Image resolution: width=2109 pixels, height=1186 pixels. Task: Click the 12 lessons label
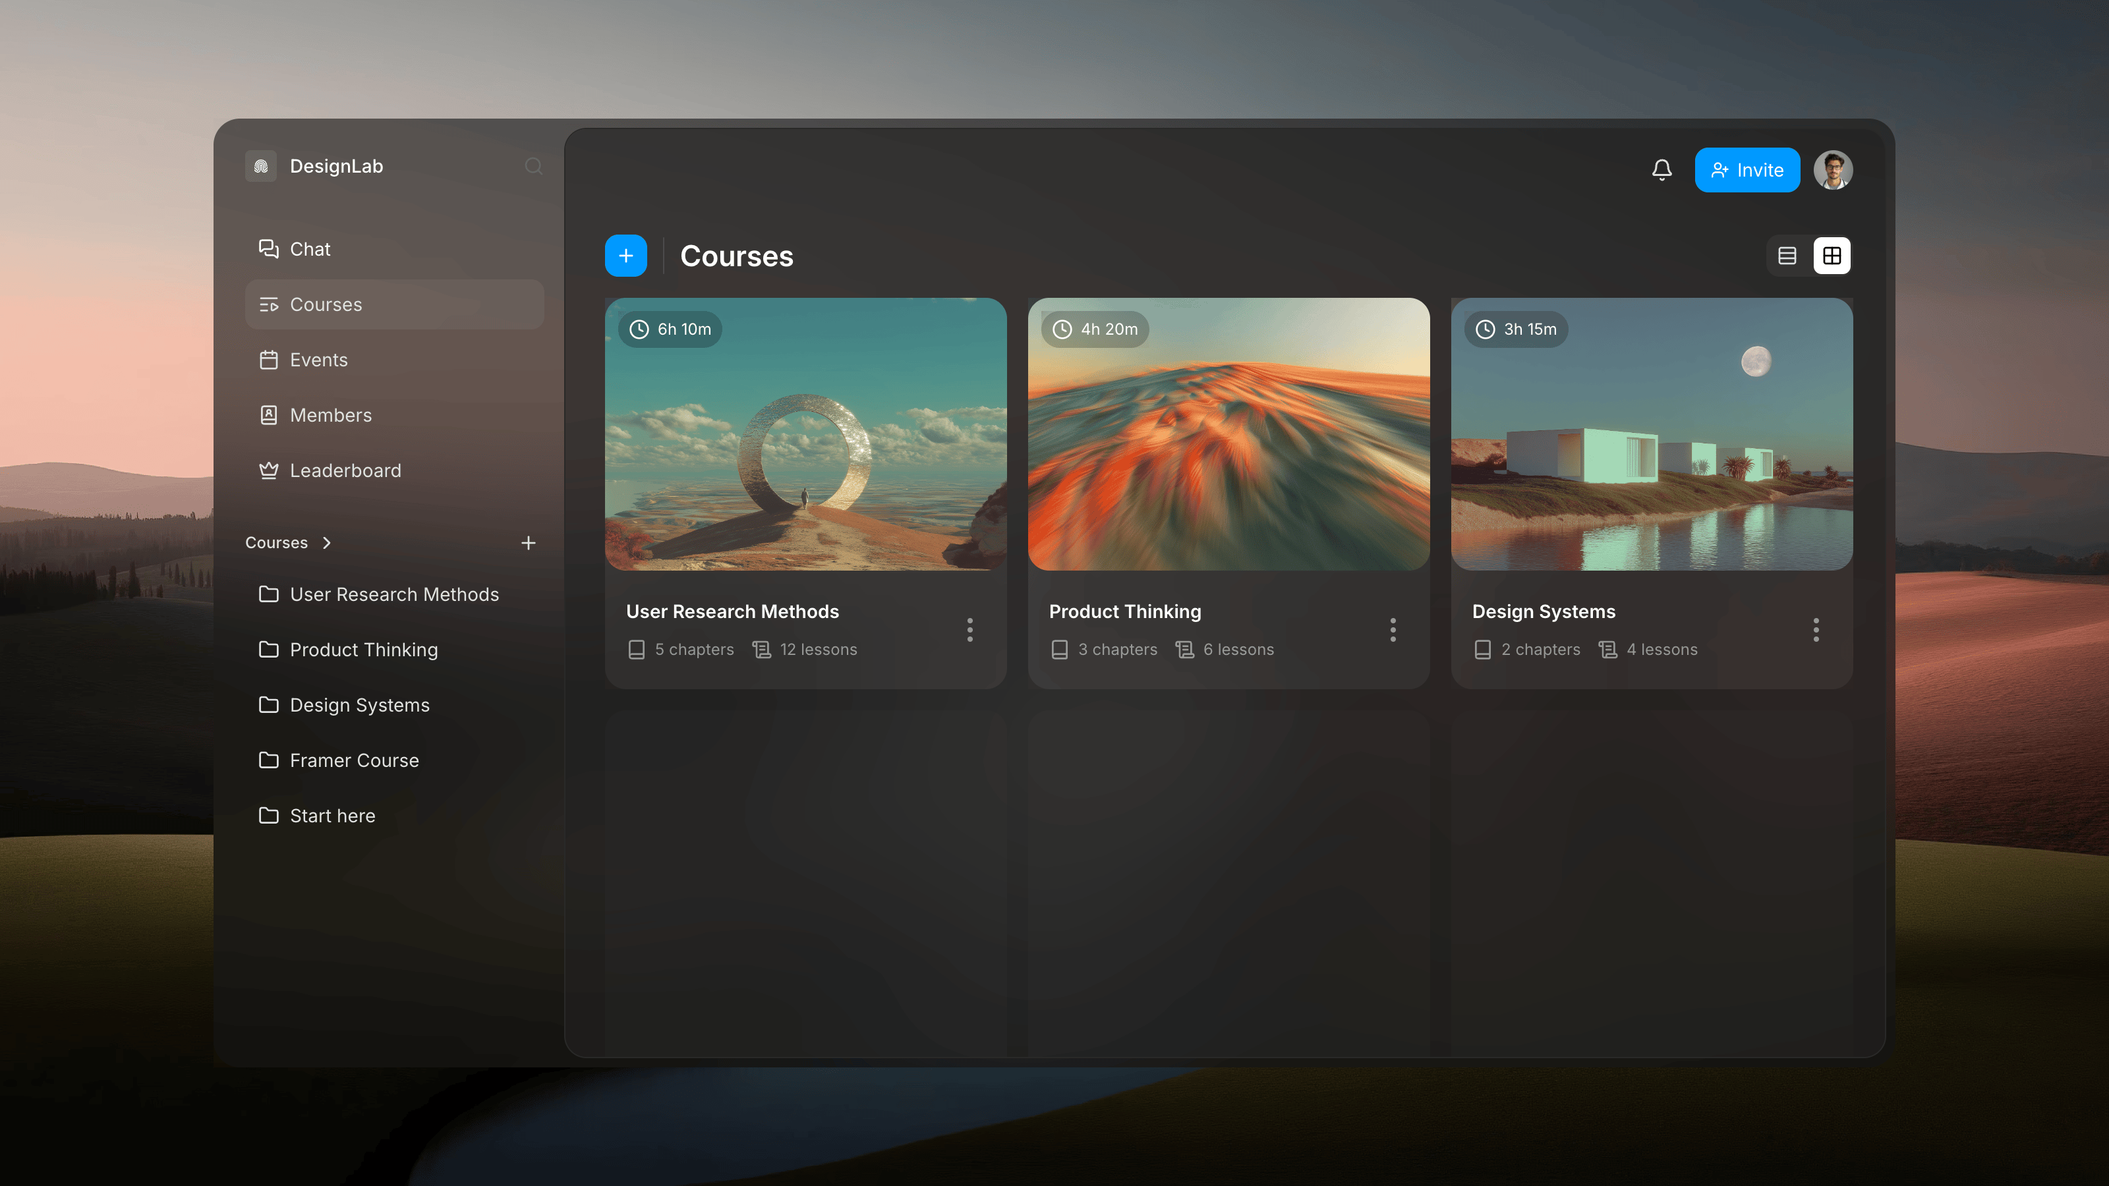click(x=804, y=649)
